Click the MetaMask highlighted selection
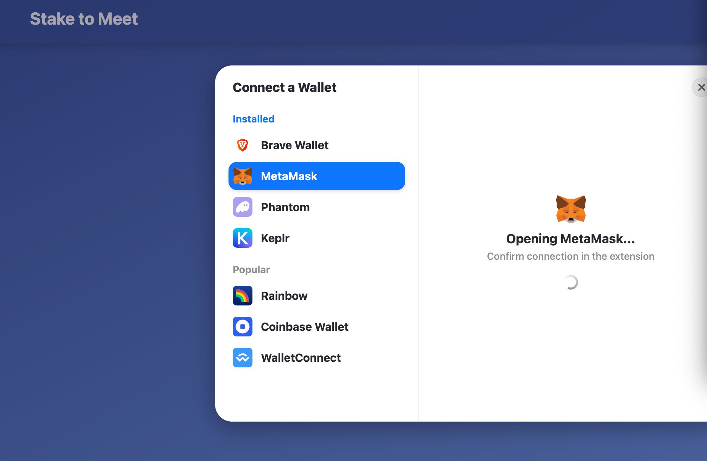 tap(315, 176)
